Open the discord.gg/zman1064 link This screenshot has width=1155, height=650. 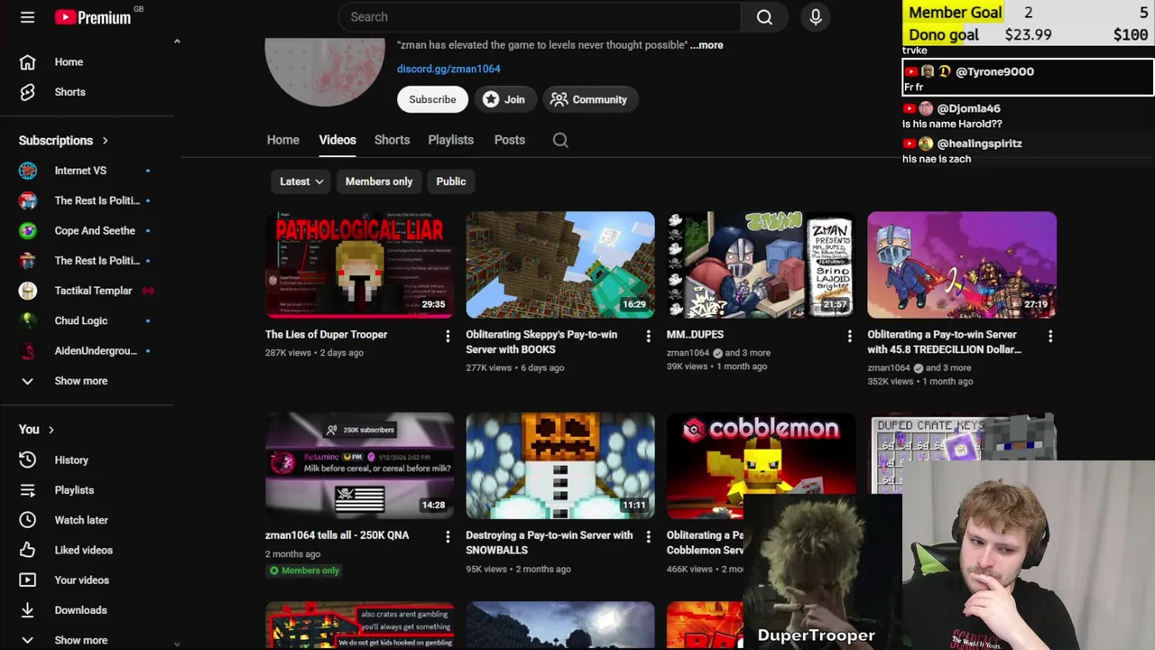pos(448,69)
